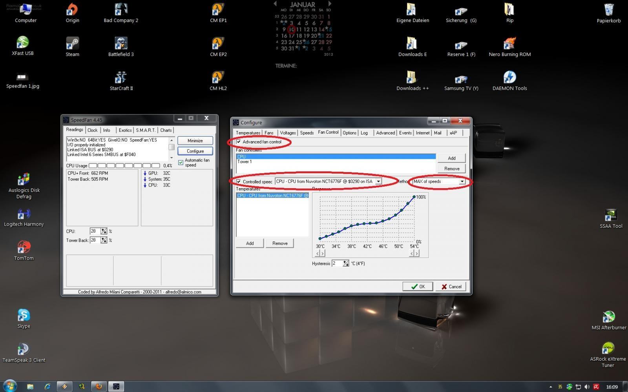Open Eigene Dateien folder

[413, 13]
